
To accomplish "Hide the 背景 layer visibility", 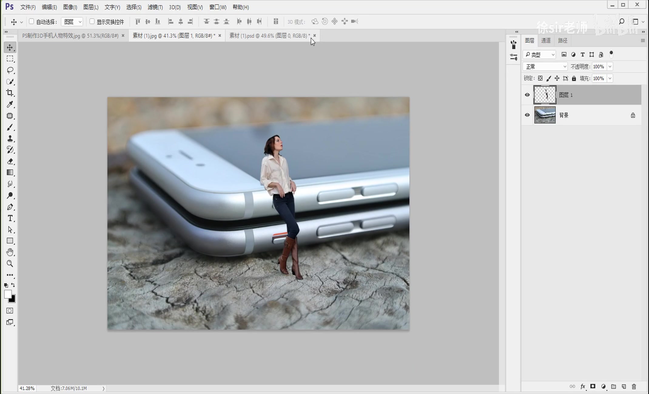I will pyautogui.click(x=527, y=115).
